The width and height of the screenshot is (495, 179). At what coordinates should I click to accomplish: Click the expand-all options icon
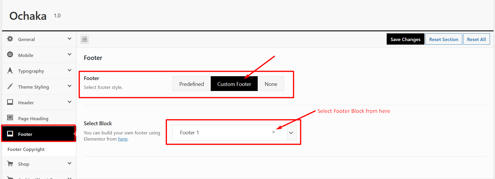(85, 39)
